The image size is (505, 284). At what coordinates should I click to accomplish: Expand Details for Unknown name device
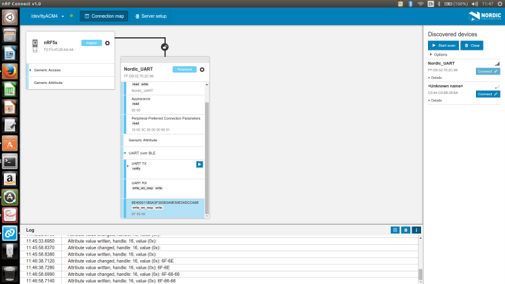[435, 100]
